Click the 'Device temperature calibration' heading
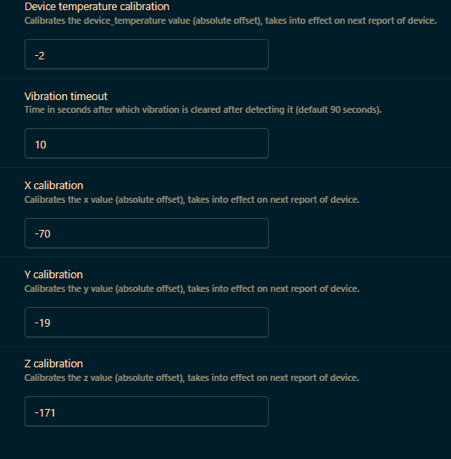This screenshot has height=459, width=451. (97, 7)
